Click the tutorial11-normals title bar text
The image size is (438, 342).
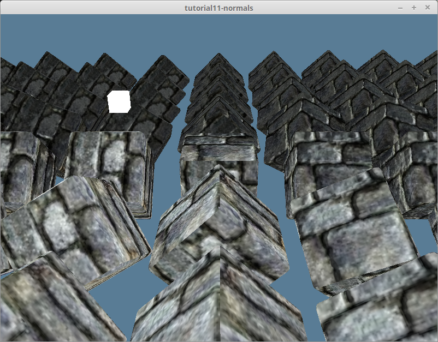pos(218,8)
